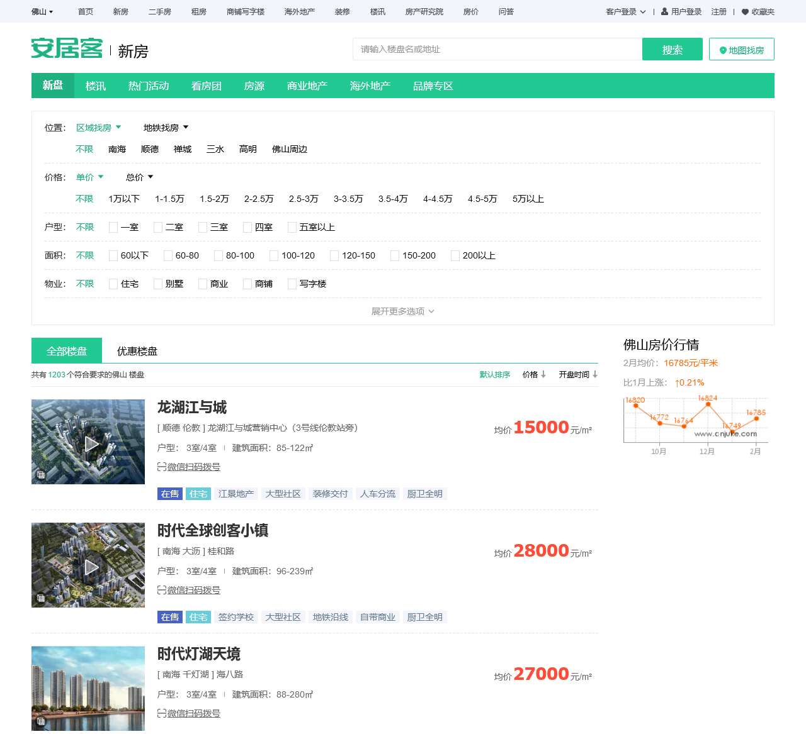Click the map search pin icon
This screenshot has height=734, width=806.
point(723,50)
